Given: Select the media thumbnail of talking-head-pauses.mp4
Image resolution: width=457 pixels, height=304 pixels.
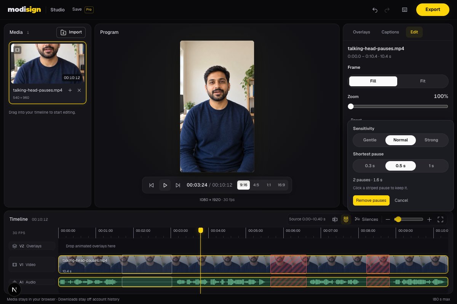Looking at the screenshot, I should (x=48, y=63).
